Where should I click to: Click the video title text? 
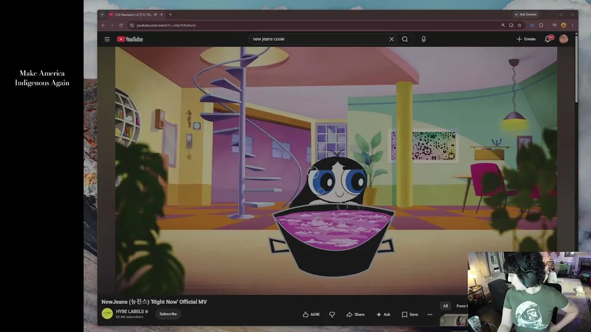(x=154, y=302)
